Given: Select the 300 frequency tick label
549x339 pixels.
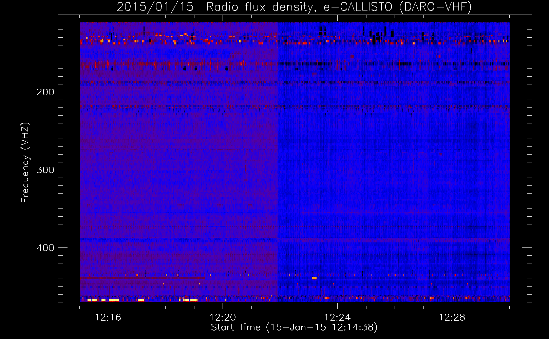Looking at the screenshot, I should [45, 170].
